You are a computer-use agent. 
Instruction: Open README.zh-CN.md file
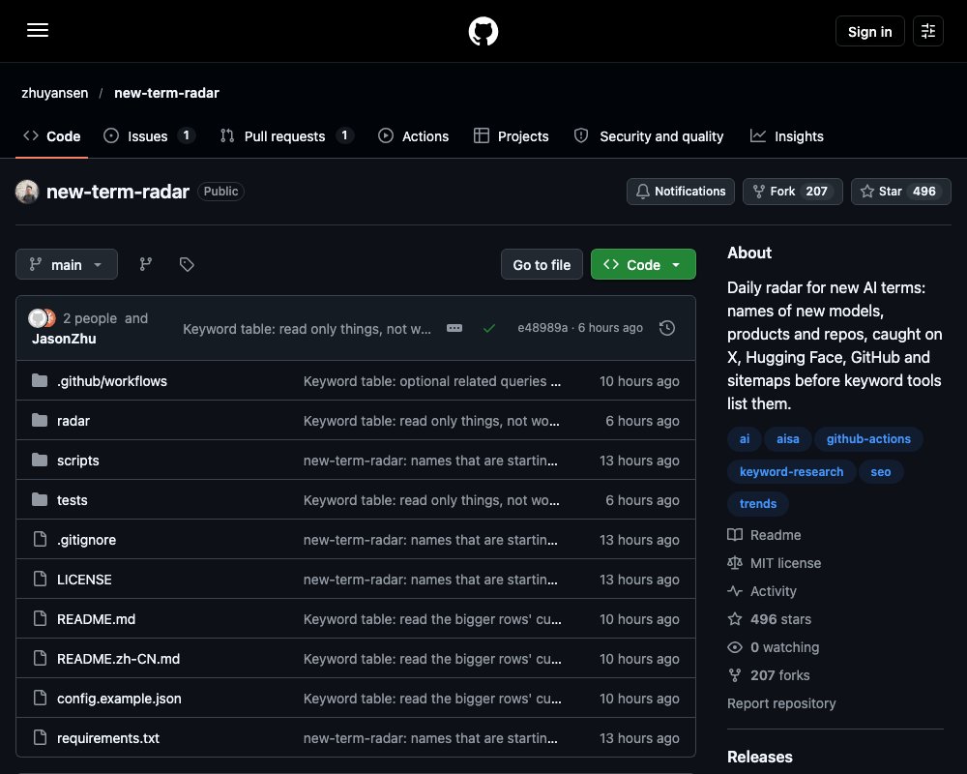pos(118,659)
